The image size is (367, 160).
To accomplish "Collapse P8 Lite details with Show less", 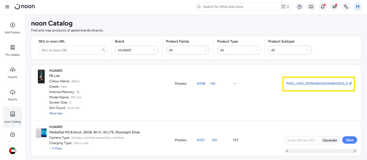I will (x=56, y=113).
